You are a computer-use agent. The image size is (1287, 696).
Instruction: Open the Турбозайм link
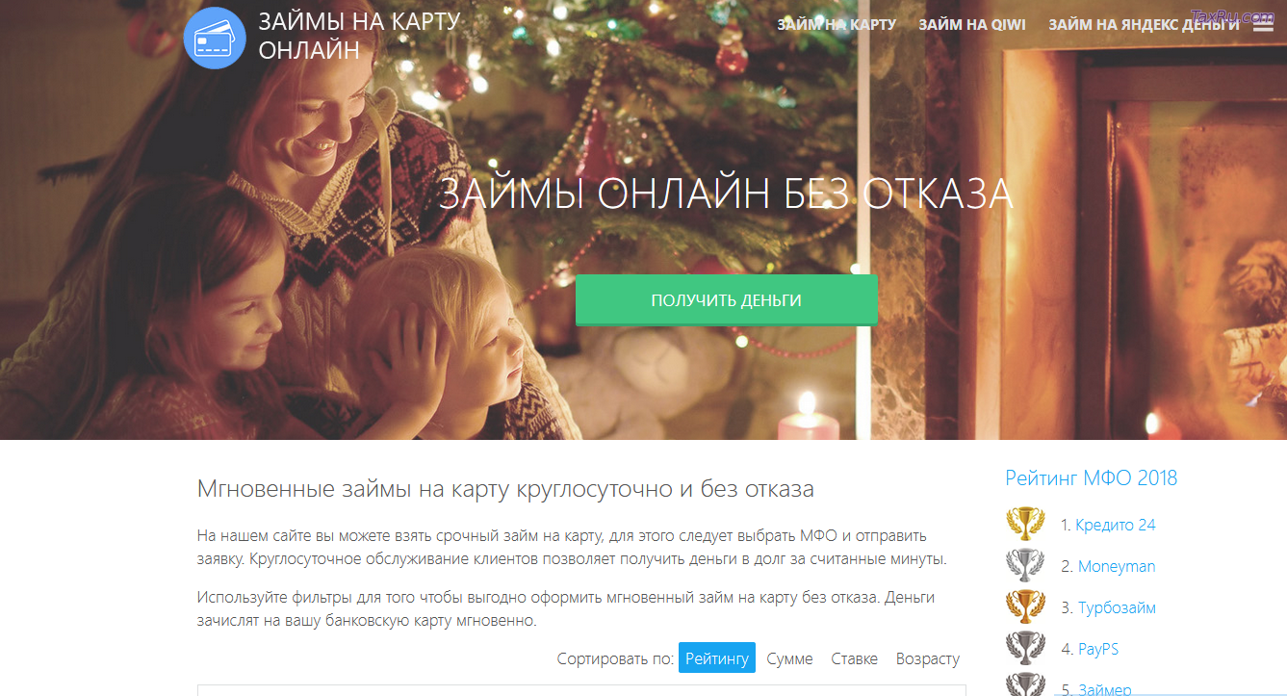click(x=1117, y=607)
